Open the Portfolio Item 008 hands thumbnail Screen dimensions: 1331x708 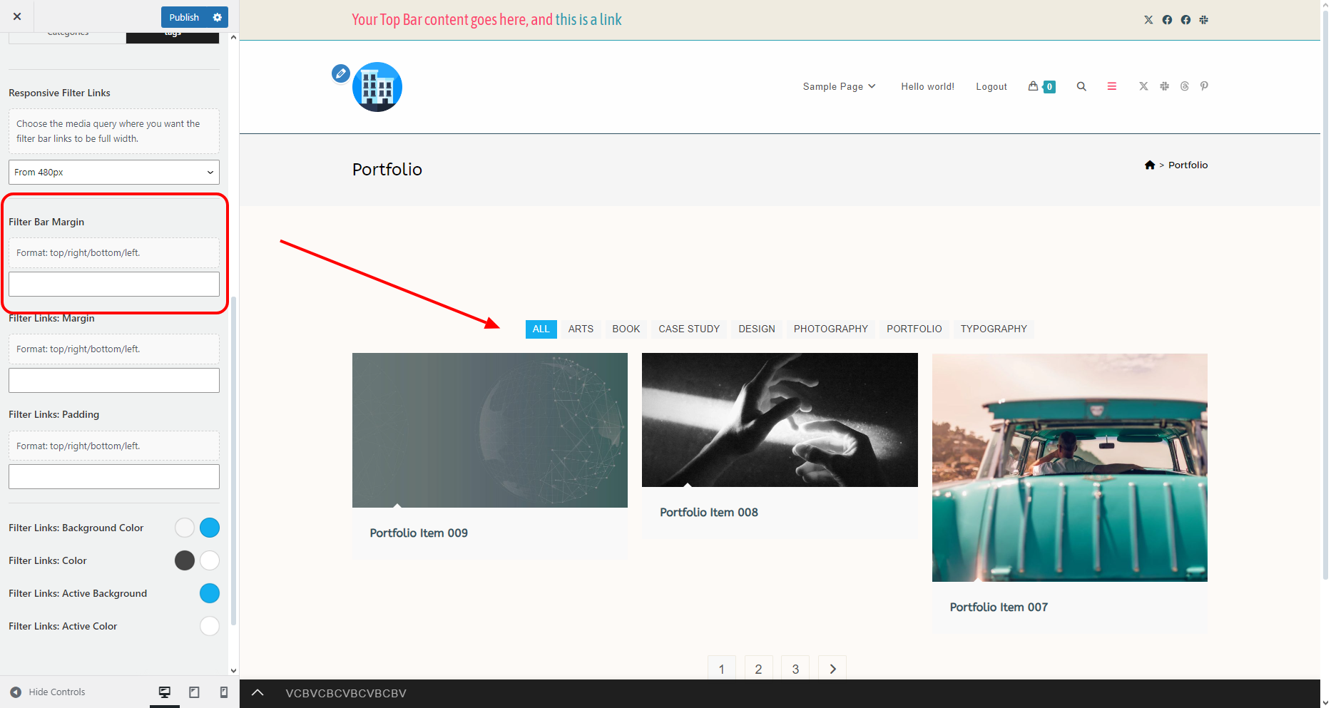pyautogui.click(x=780, y=420)
